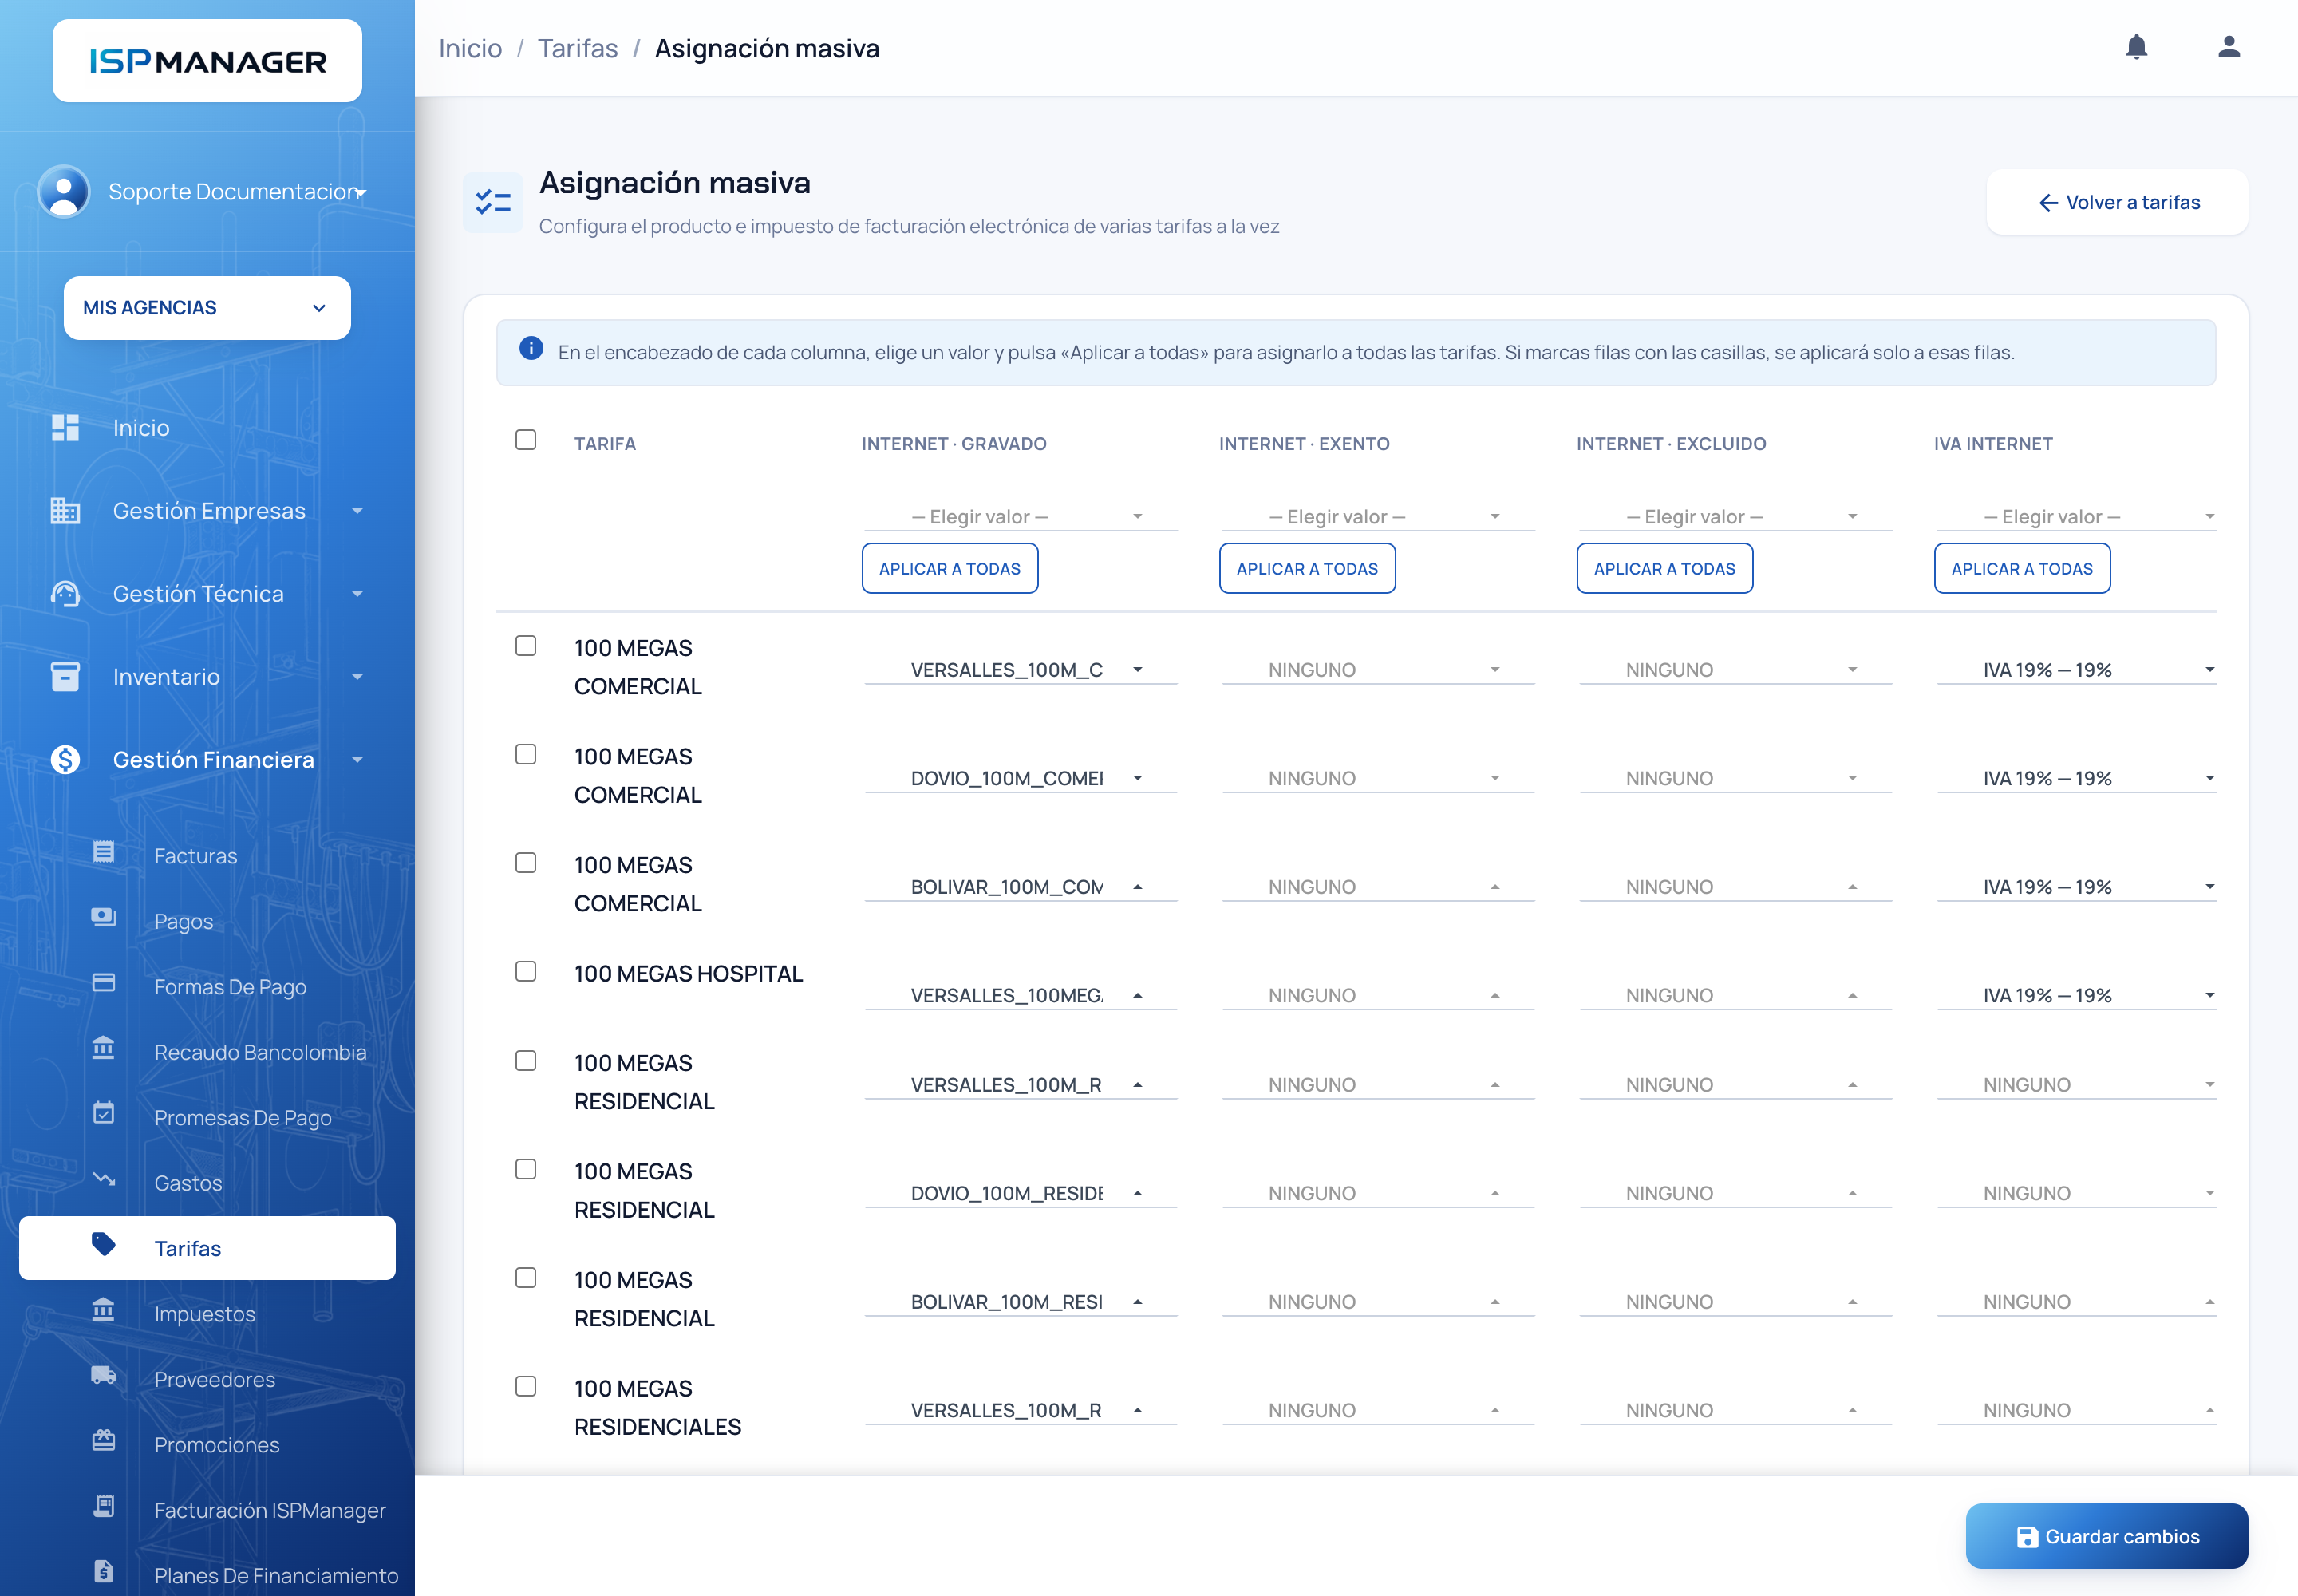Click the Impuestos bank icon
This screenshot has height=1596, width=2298.
tap(104, 1310)
